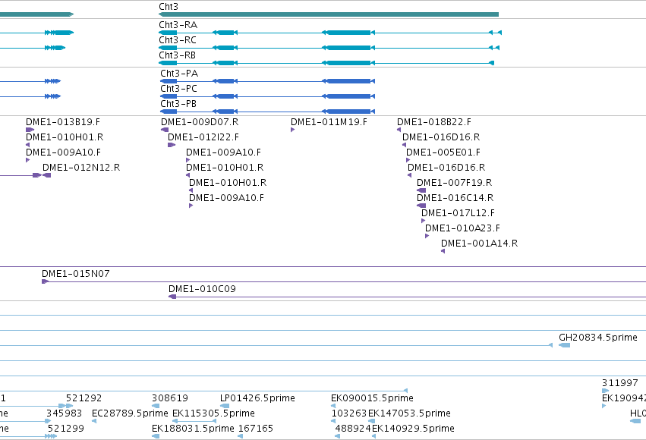
Task: Select the DME1-015N07 clone label
Action: (76, 274)
